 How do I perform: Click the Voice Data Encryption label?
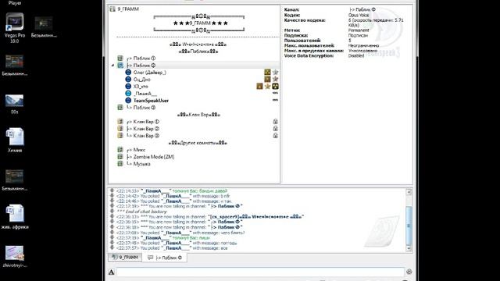pos(309,55)
